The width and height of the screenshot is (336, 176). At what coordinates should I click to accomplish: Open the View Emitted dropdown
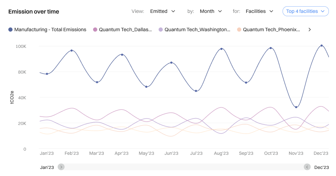click(163, 11)
